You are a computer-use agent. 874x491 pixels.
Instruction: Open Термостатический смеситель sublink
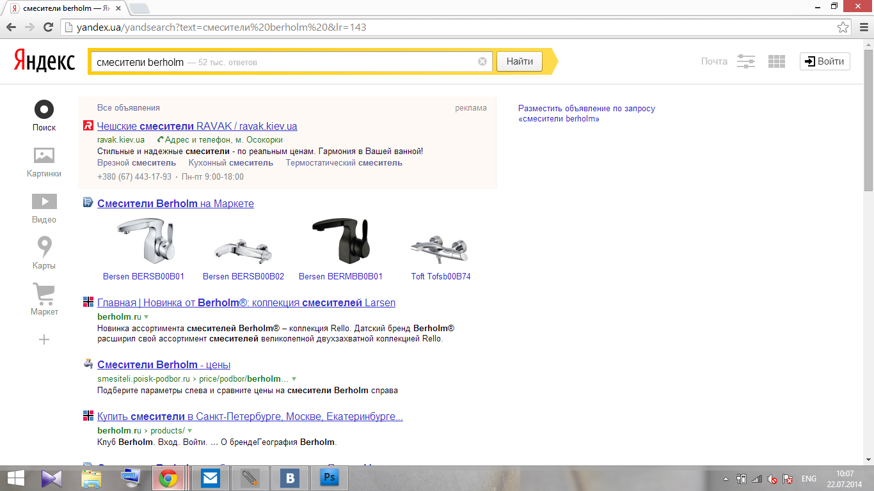pos(344,162)
